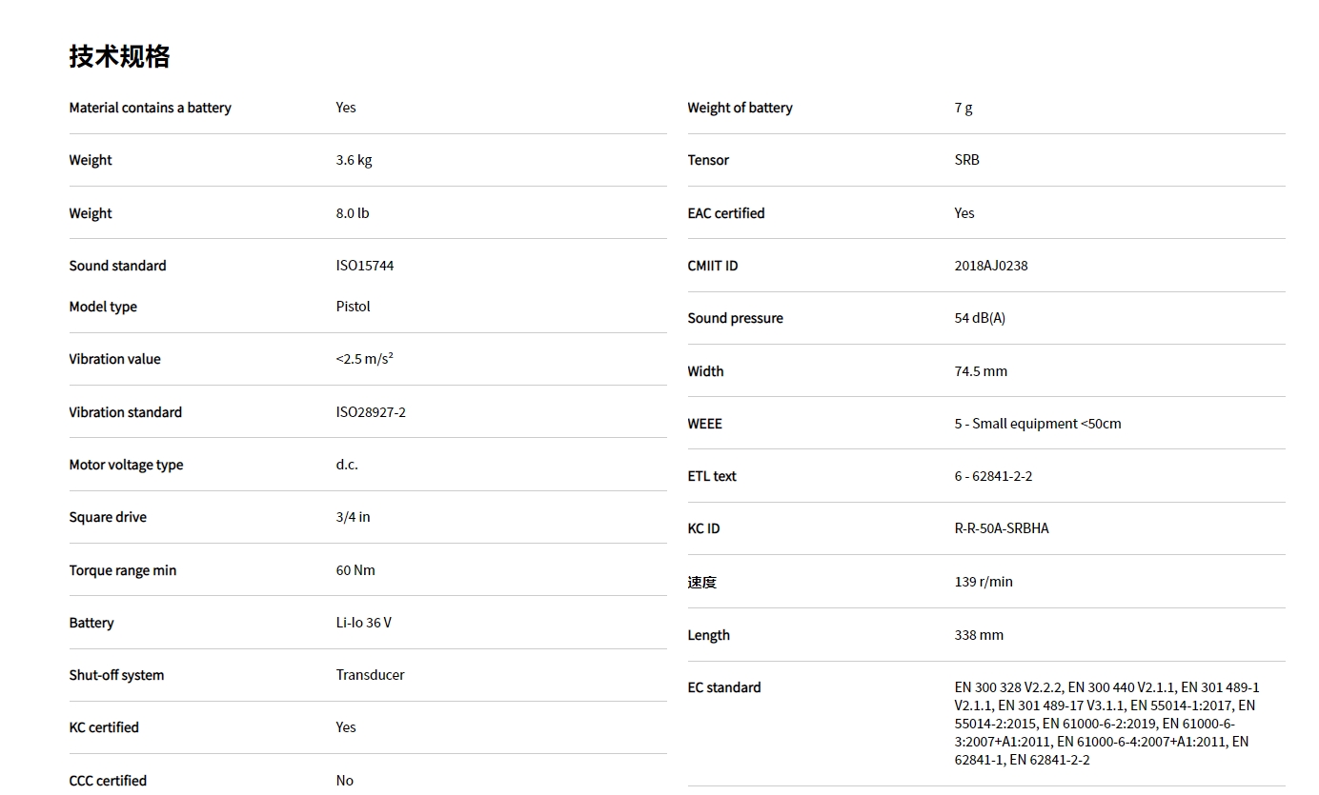This screenshot has width=1319, height=795.
Task: Click the Li-Io 36 V battery value
Action: pos(363,623)
